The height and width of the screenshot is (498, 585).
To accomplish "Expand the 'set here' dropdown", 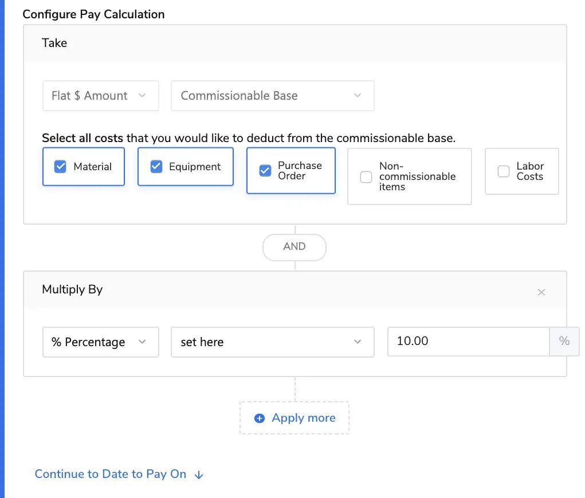I will 272,342.
